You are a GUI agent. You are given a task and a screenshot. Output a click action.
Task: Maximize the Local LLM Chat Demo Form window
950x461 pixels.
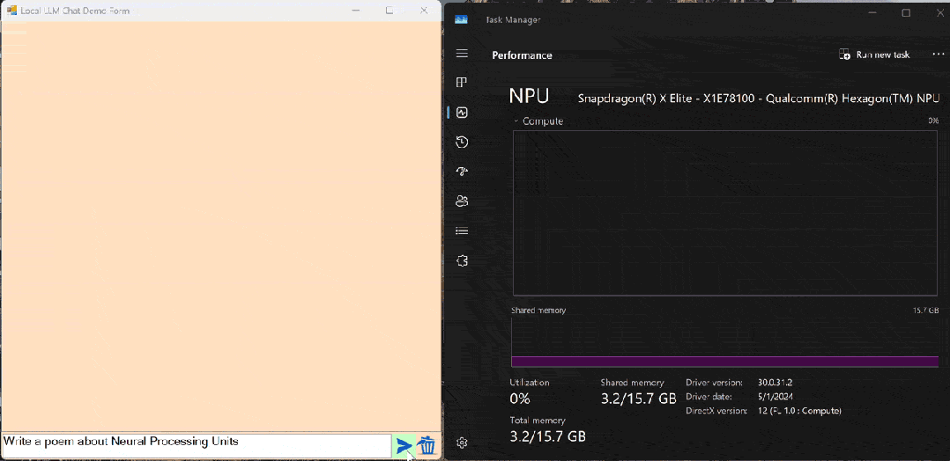point(390,11)
